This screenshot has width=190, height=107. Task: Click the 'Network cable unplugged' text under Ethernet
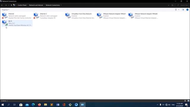(x=17, y=16)
